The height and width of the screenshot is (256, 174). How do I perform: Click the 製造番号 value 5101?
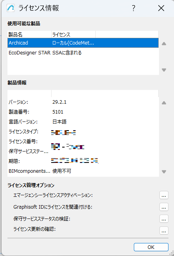point(58,112)
